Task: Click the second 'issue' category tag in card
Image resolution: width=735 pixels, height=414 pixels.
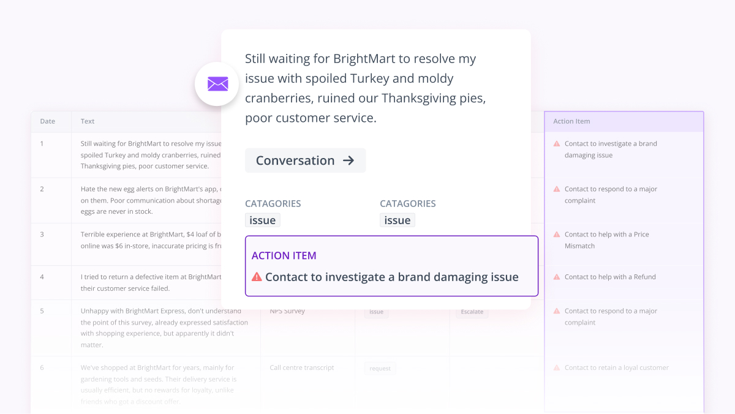Action: tap(398, 220)
